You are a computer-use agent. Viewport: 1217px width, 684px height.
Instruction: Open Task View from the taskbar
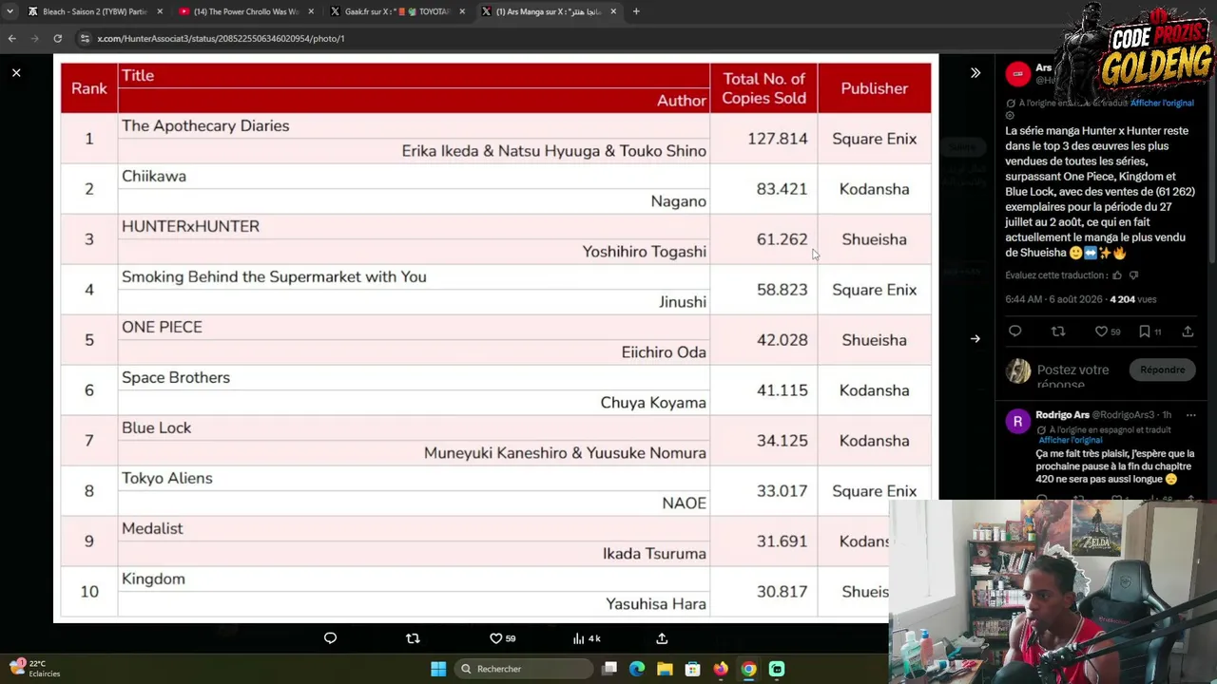click(609, 669)
